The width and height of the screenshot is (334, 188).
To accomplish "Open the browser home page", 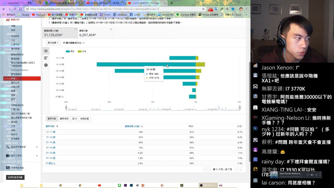I will [21, 9].
